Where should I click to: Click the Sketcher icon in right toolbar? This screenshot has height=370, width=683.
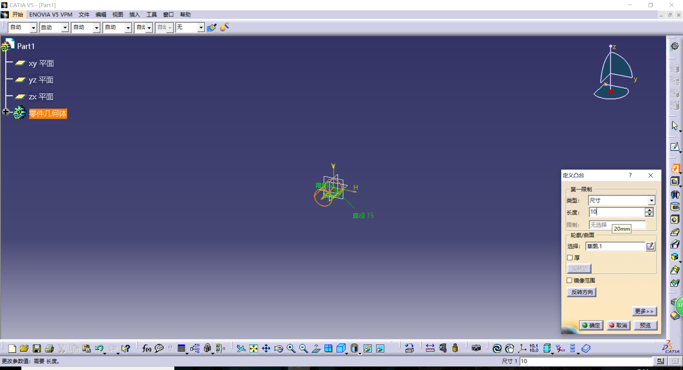(675, 147)
